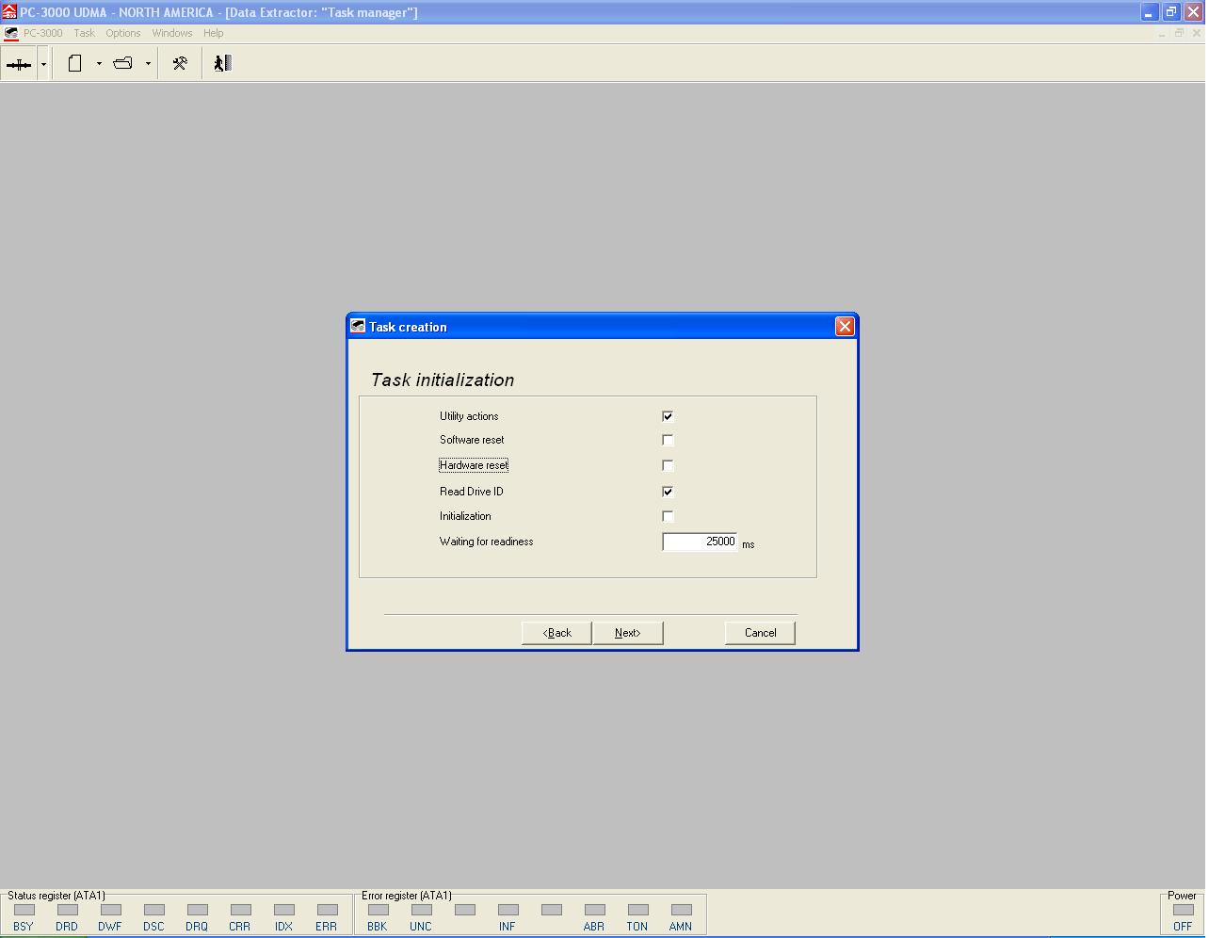Click the 'Status register (ATA1)' label
The height and width of the screenshot is (938, 1209).
tap(56, 896)
